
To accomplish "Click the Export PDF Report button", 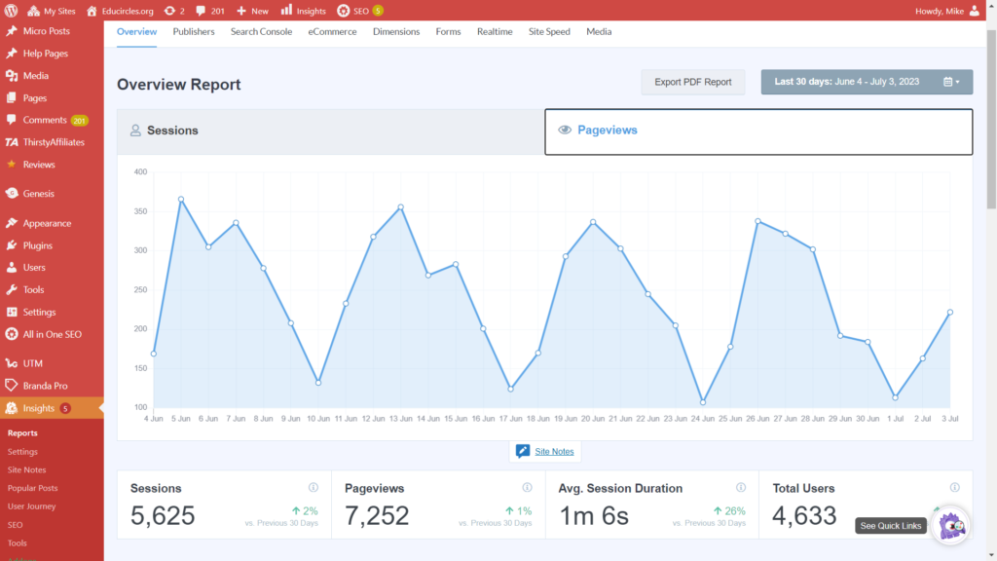I will coord(692,82).
